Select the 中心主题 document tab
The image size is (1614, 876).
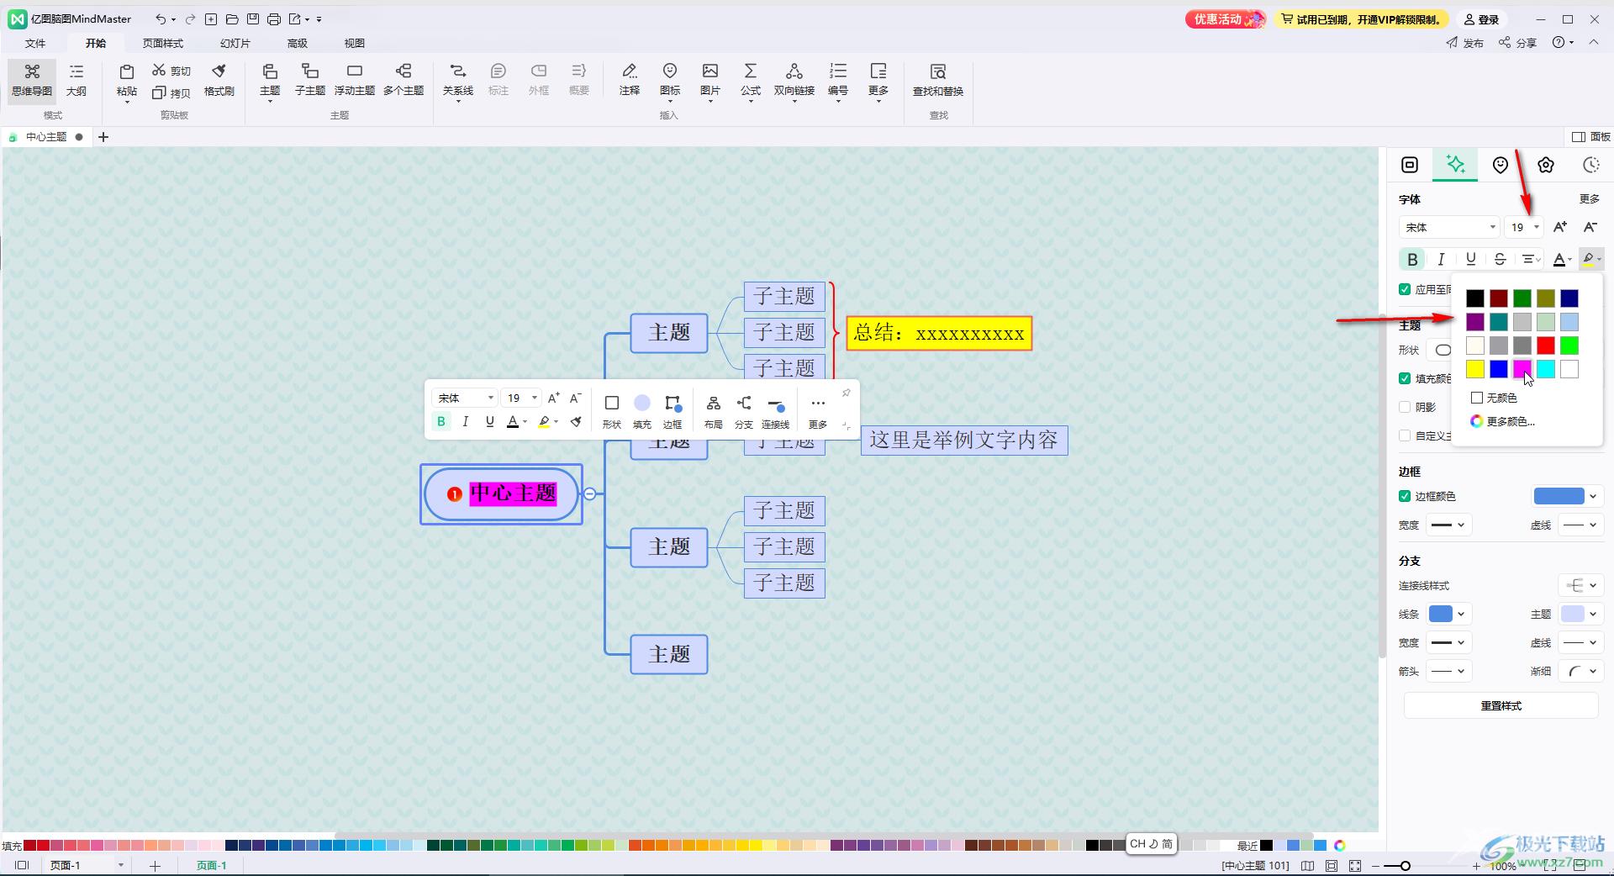pos(45,137)
